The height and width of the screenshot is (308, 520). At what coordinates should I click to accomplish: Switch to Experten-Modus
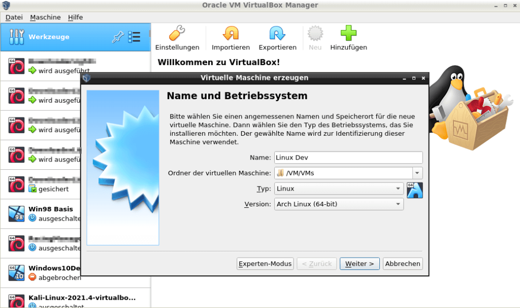click(265, 263)
